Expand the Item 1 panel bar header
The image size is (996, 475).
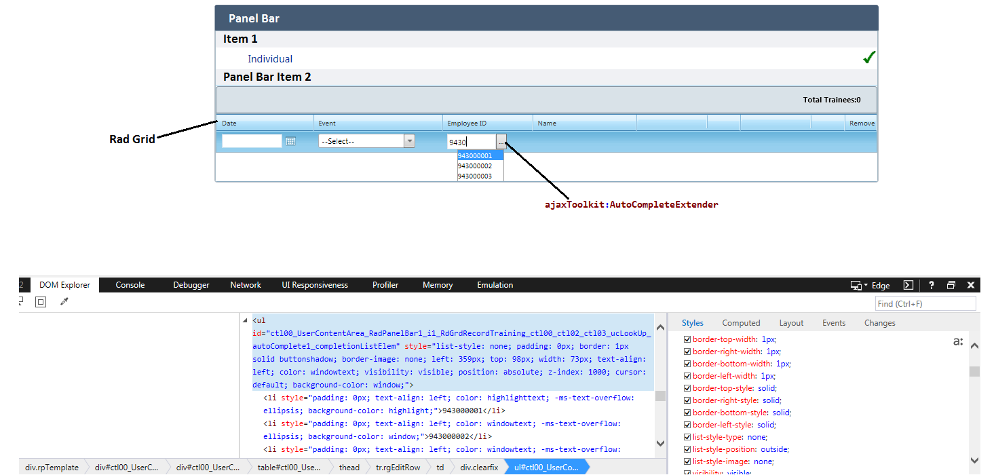(546, 39)
